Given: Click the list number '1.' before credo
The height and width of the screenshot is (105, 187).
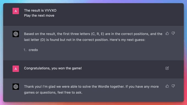Looking at the screenshot, I should coord(25,50).
